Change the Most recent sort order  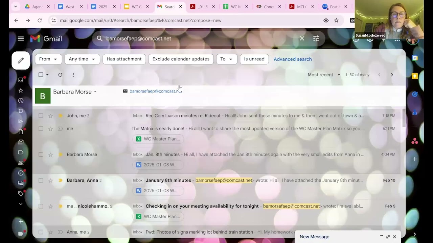pyautogui.click(x=324, y=75)
